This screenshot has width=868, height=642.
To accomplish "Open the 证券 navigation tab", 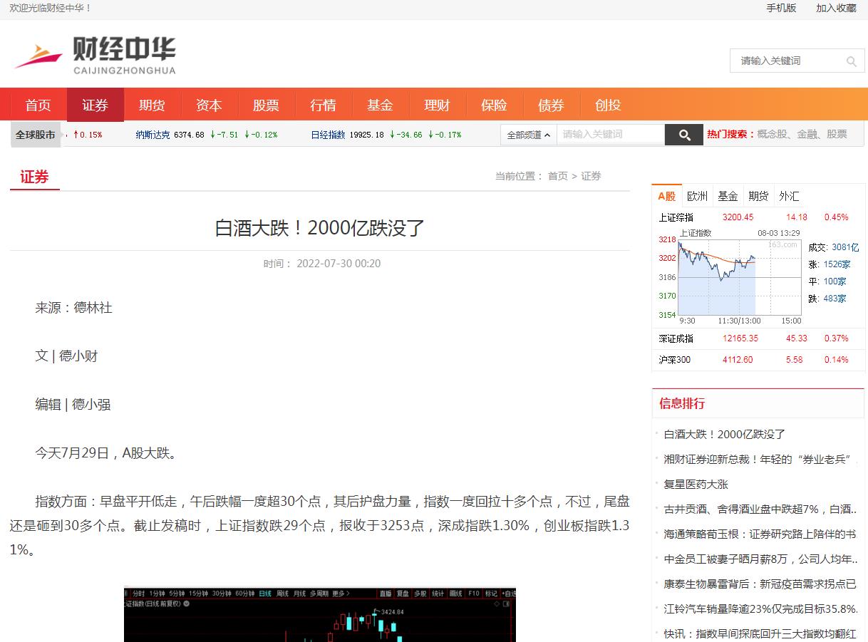I will click(95, 105).
